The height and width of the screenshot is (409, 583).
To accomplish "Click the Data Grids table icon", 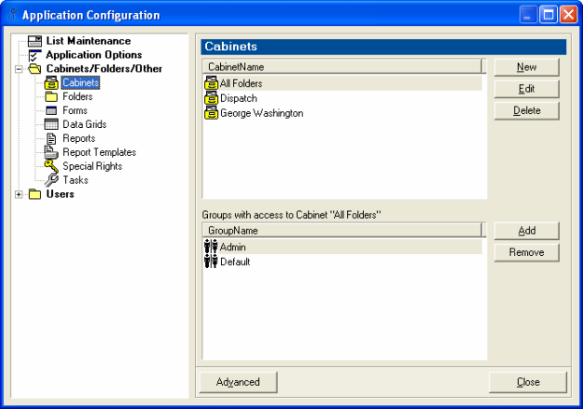I will click(x=51, y=124).
